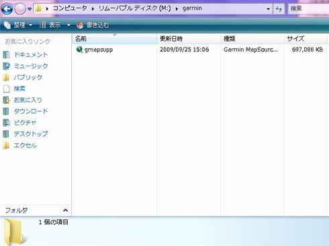The image size is (329, 246).
Task: Click the greyed Forward navigation button
Action: [20, 9]
